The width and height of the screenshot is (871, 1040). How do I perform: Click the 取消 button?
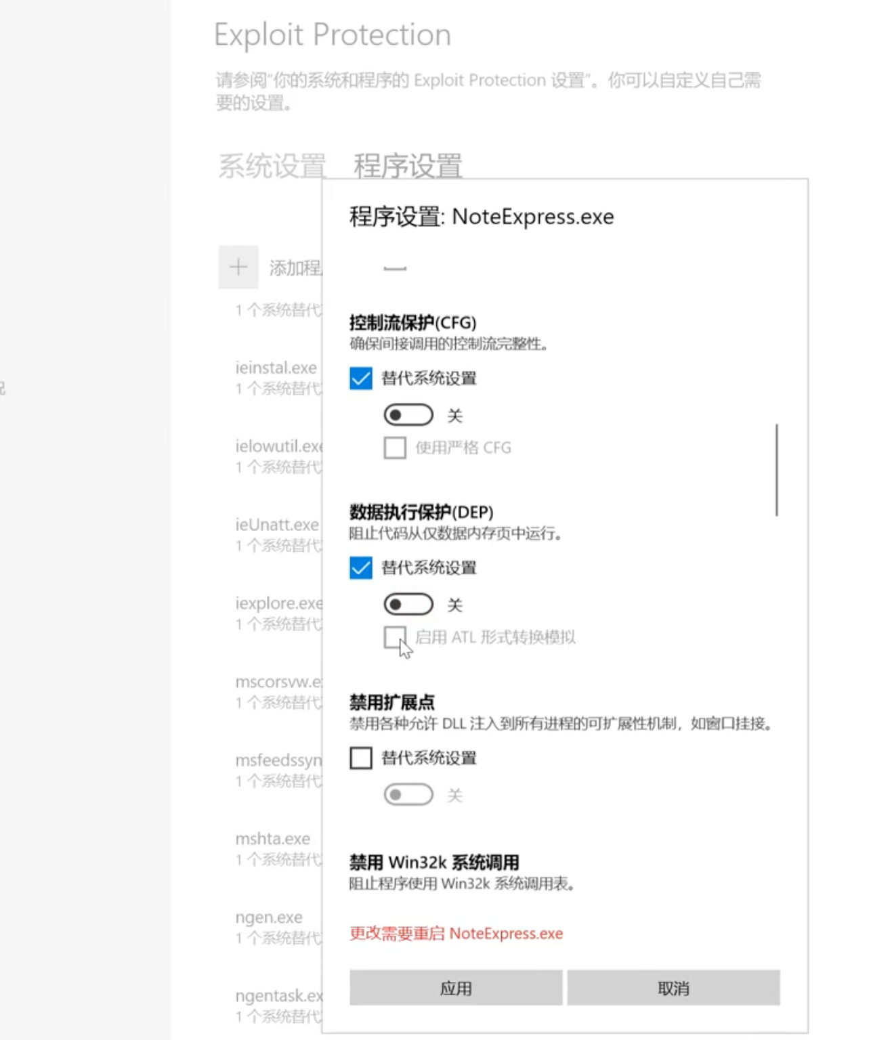click(673, 988)
